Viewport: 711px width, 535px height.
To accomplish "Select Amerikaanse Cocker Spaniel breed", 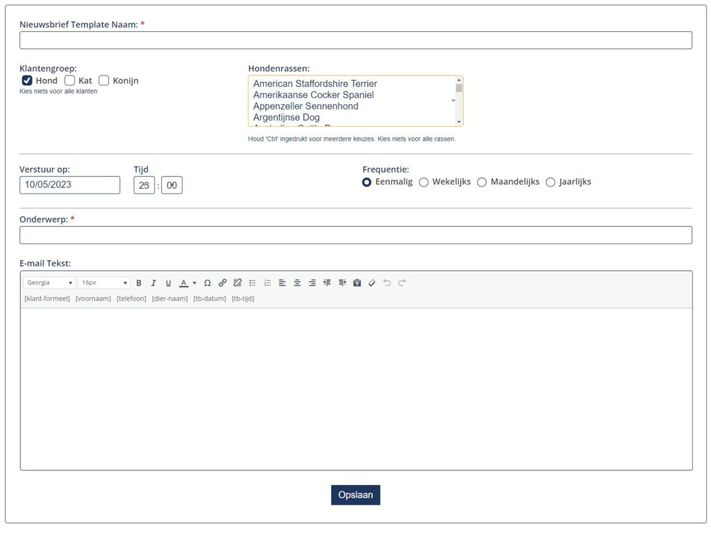I will click(313, 95).
